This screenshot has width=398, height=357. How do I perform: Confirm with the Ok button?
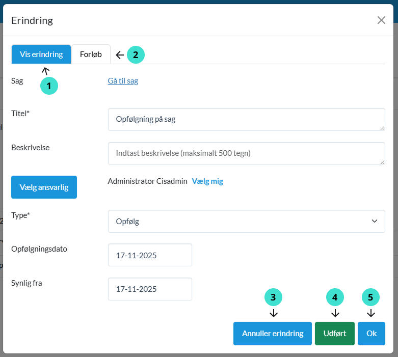click(371, 334)
